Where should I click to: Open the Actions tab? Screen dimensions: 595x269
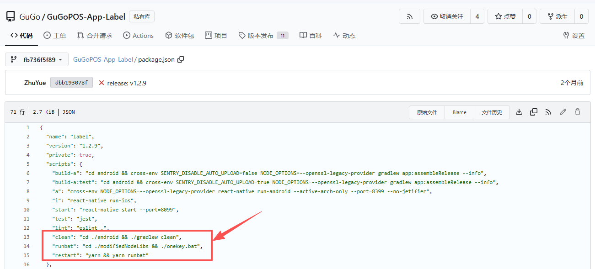click(138, 36)
